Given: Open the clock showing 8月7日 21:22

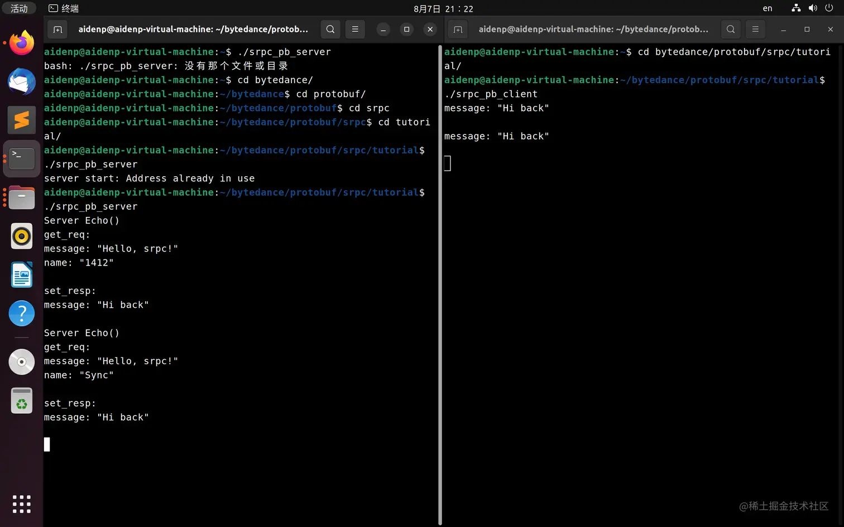Looking at the screenshot, I should tap(443, 9).
